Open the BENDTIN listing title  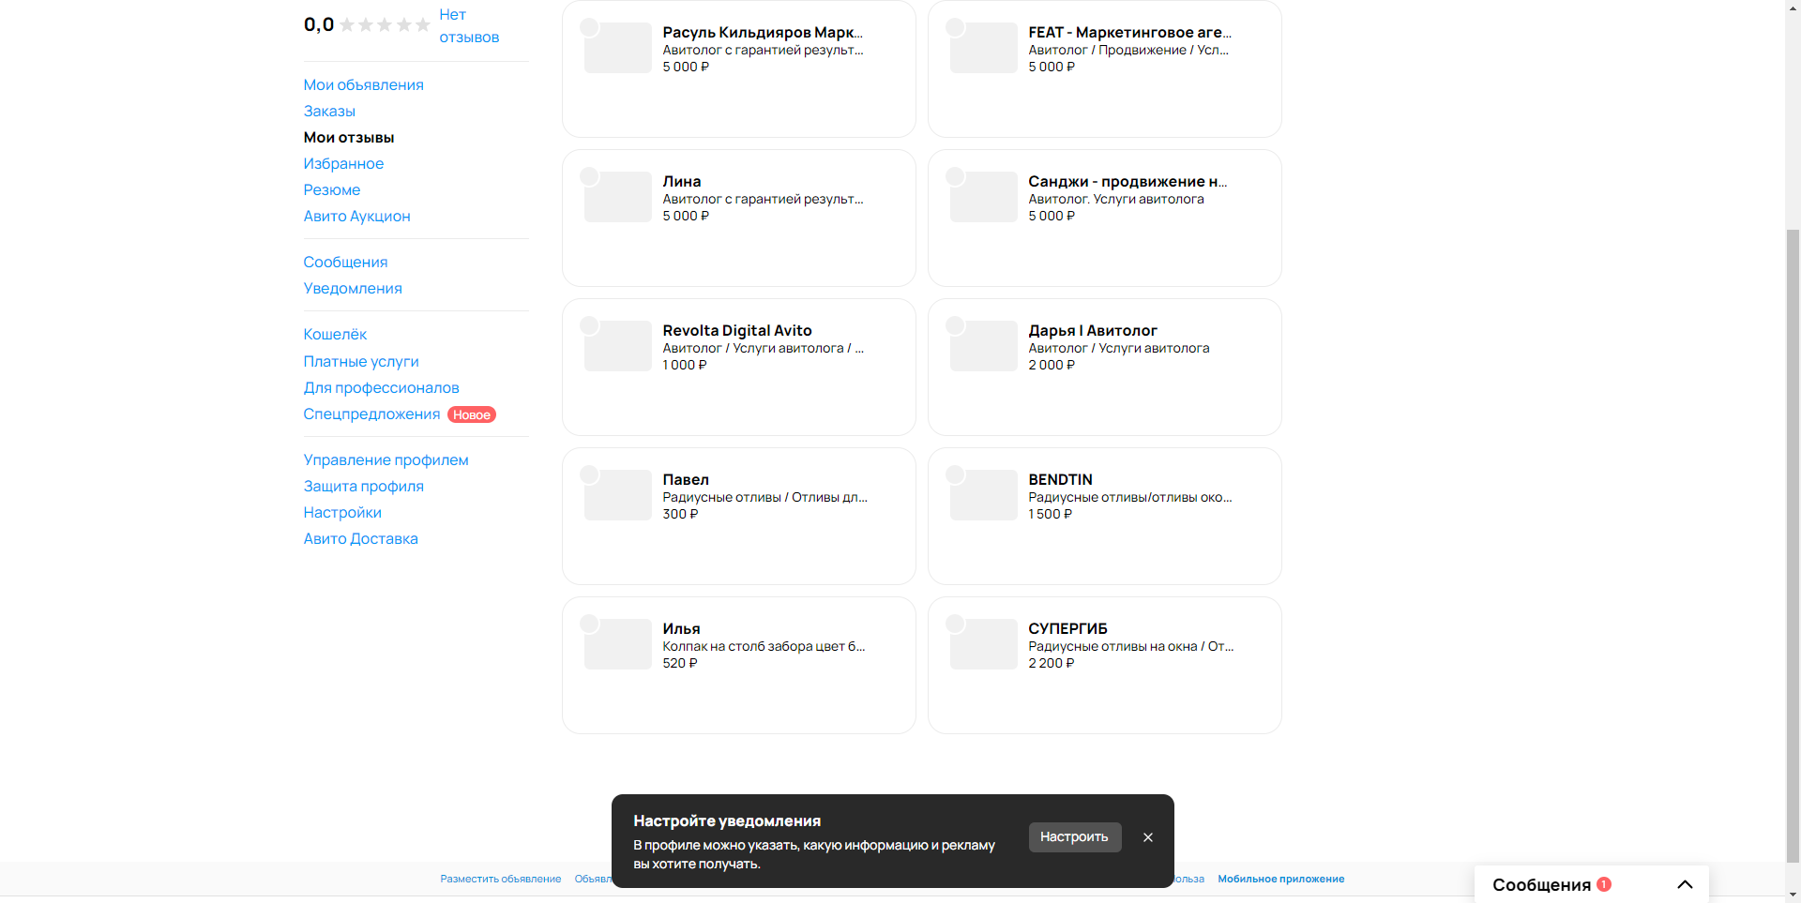[1060, 479]
